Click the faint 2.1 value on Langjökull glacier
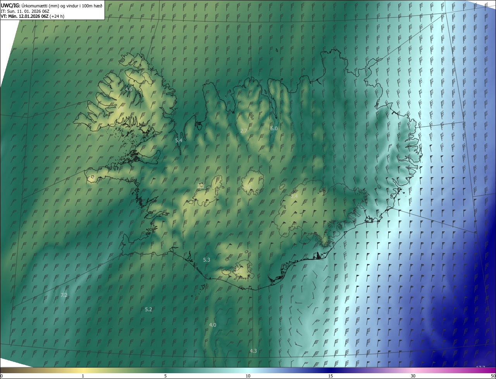Screen dimensions: 496x379 (200, 186)
